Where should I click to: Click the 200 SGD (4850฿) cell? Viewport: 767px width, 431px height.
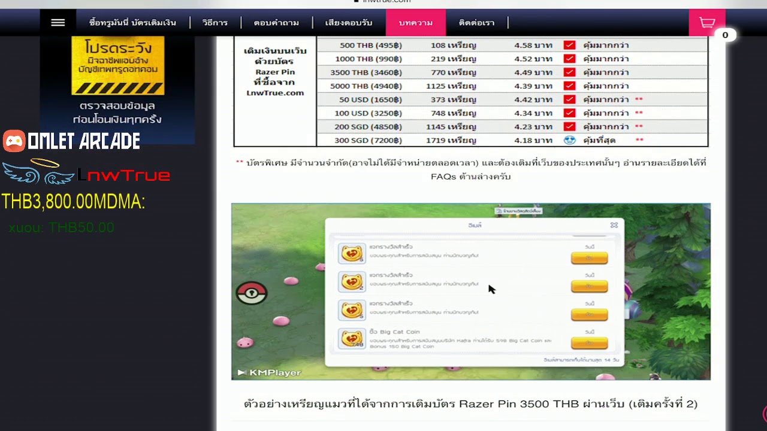tap(368, 127)
